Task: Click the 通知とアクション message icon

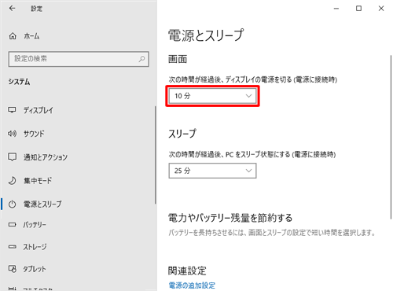Action: [x=12, y=157]
